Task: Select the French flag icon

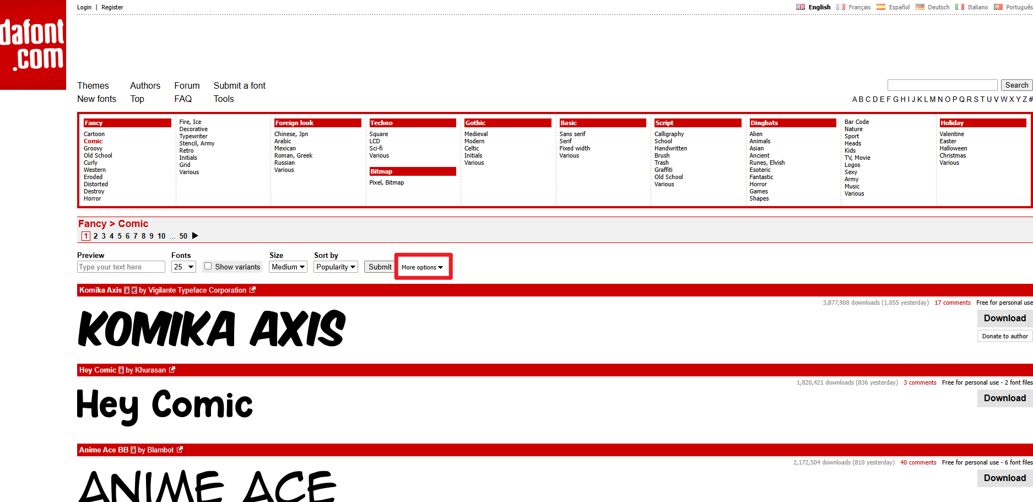Action: [x=841, y=7]
